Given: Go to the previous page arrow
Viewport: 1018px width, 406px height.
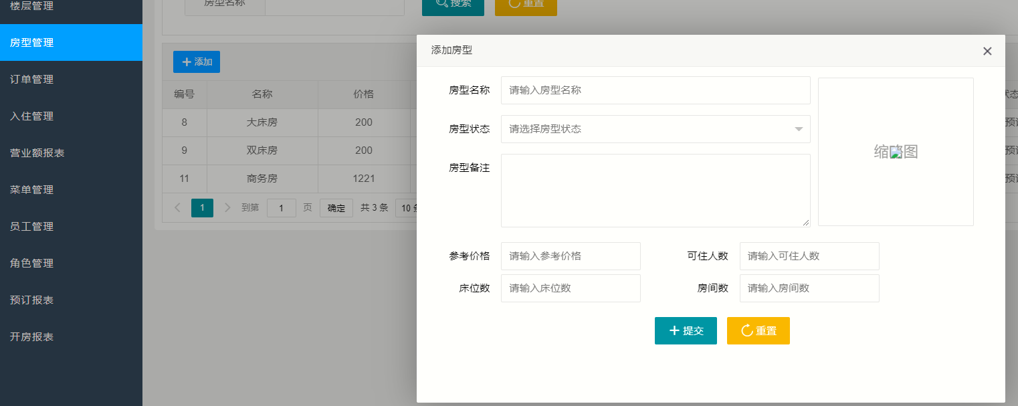Looking at the screenshot, I should point(177,208).
